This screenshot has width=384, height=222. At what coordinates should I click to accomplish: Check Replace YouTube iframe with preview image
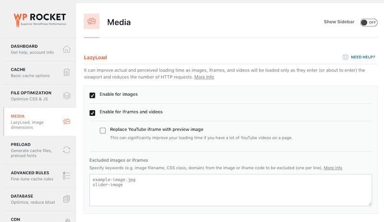[x=103, y=130]
